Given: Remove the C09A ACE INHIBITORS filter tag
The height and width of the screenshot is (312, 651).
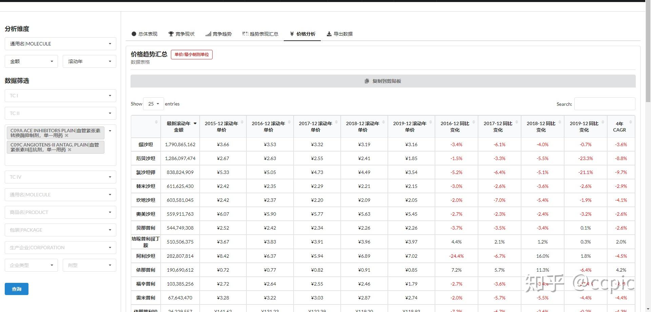Looking at the screenshot, I should (66, 135).
